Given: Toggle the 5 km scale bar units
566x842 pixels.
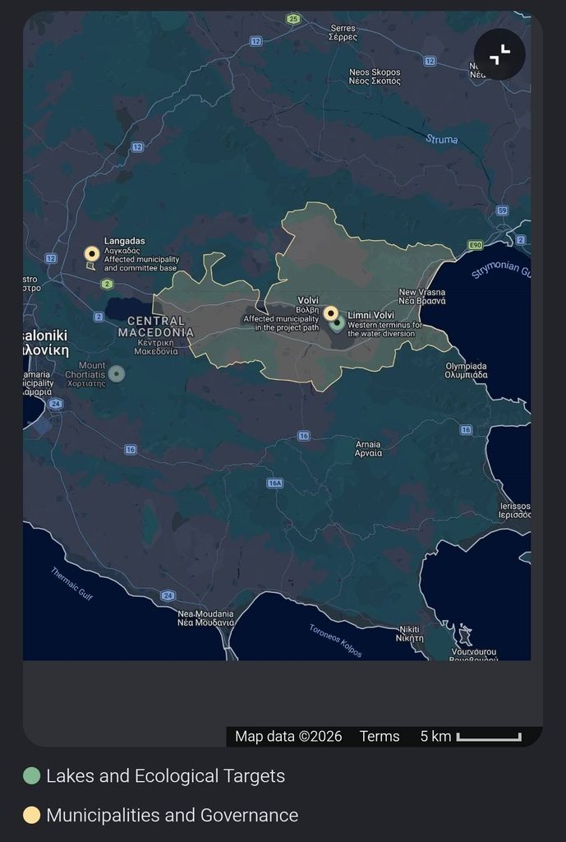Looking at the screenshot, I should tap(471, 736).
